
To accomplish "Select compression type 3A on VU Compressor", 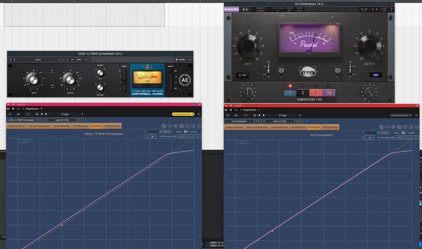I will click(x=329, y=93).
